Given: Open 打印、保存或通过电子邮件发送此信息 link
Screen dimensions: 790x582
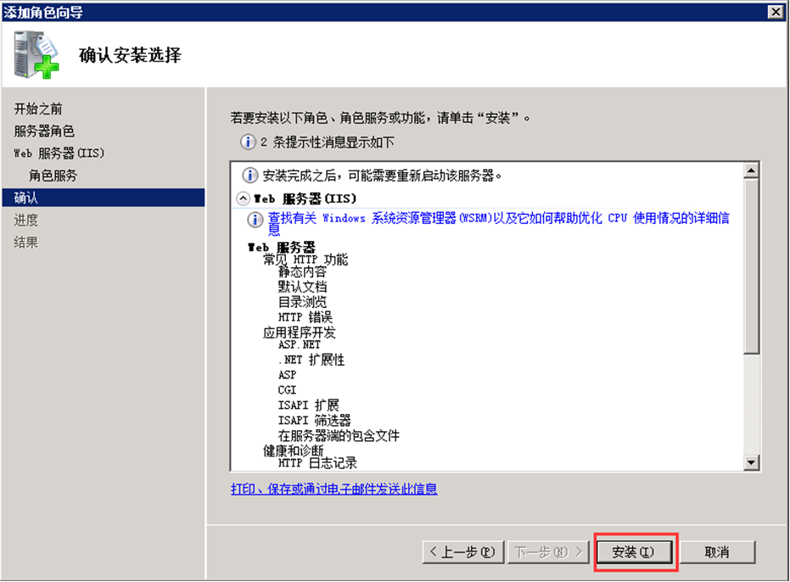Looking at the screenshot, I should [x=333, y=490].
